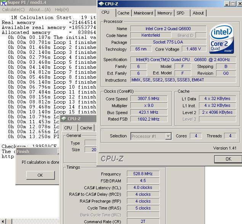Click the processor Name field showing Q6600

pyautogui.click(x=168, y=29)
